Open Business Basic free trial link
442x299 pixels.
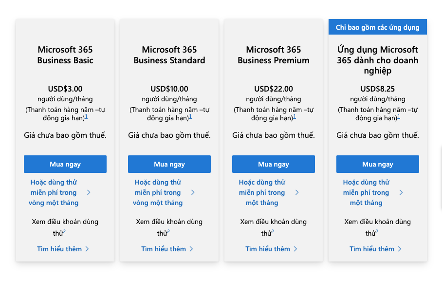54,192
